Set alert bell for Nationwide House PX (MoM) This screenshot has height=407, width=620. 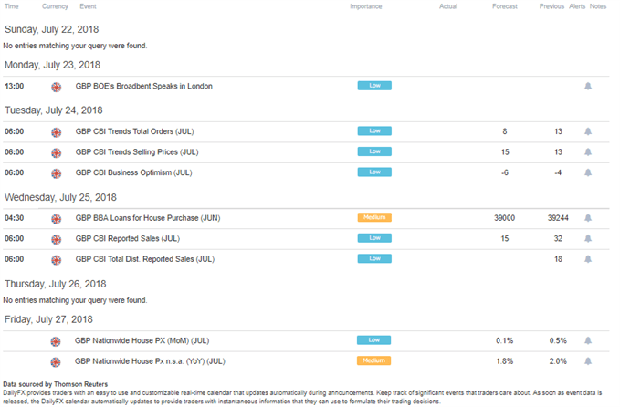coord(588,340)
